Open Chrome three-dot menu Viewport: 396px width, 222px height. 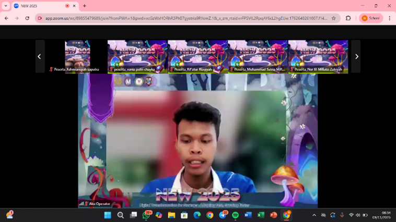coord(389,18)
